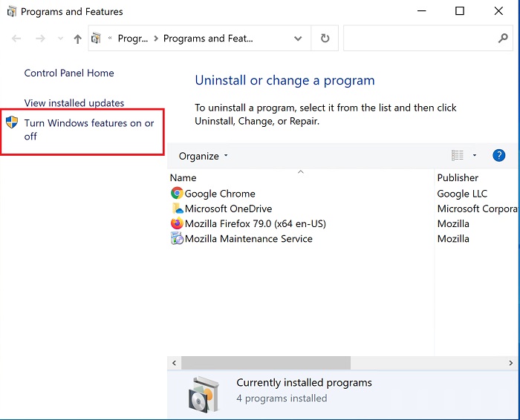Click the Mozilla Firefox 79.0 icon
520x420 pixels.
click(x=177, y=223)
